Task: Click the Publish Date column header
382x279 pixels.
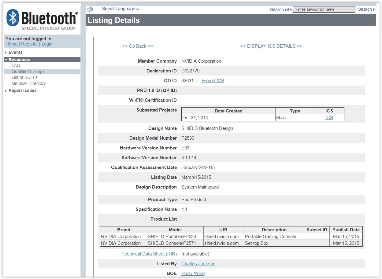Action: [x=346, y=230]
